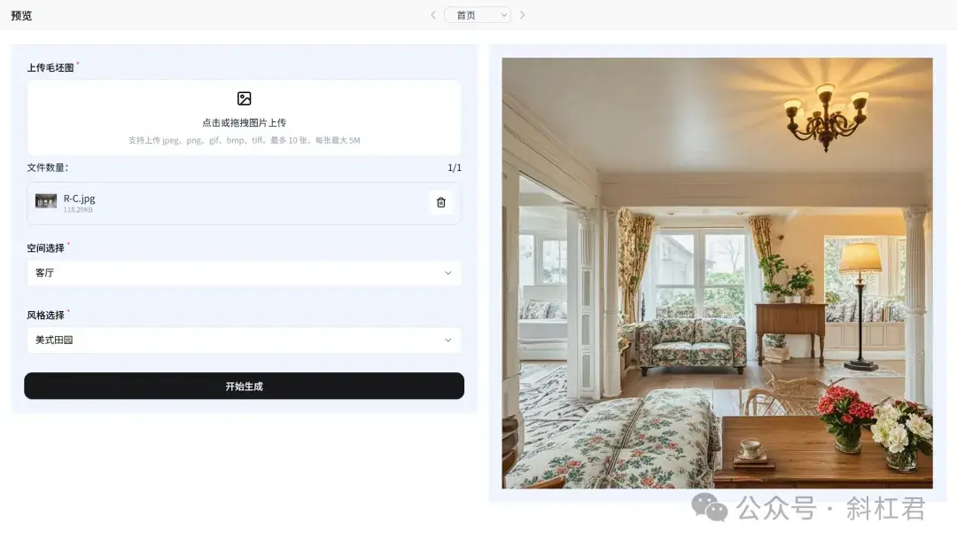Screen dimensions: 957x547
Task: Click the 开始生成 button
Action: [245, 386]
